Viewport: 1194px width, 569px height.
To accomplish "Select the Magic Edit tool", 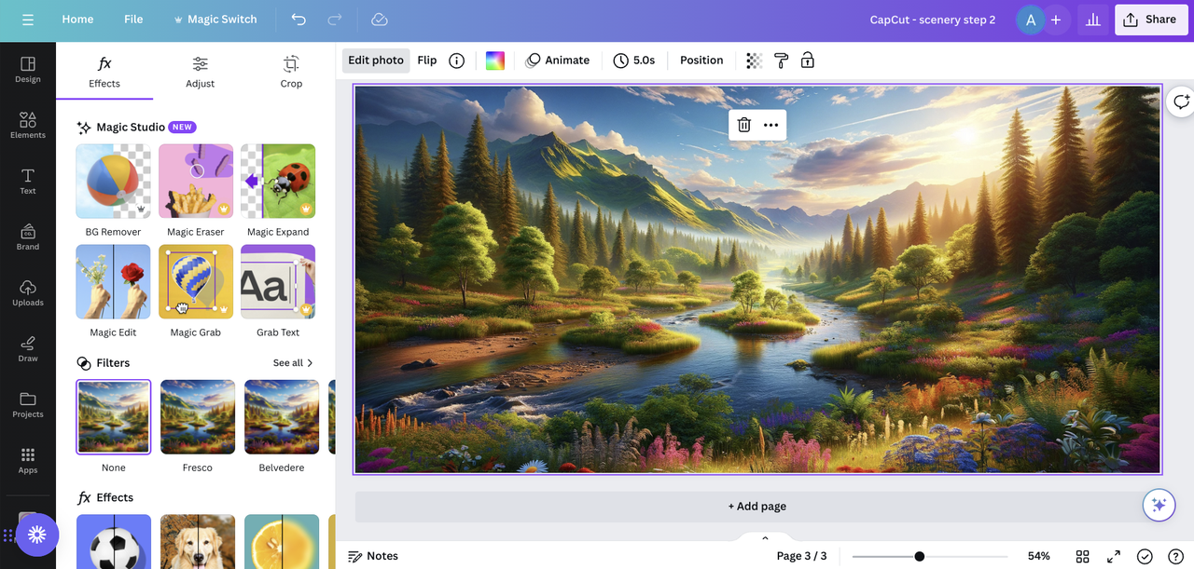I will (x=113, y=282).
